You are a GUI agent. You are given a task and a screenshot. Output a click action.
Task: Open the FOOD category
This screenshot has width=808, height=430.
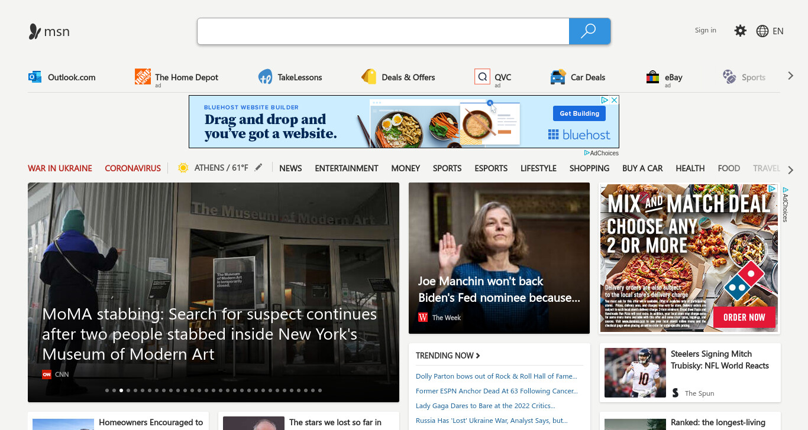point(729,168)
